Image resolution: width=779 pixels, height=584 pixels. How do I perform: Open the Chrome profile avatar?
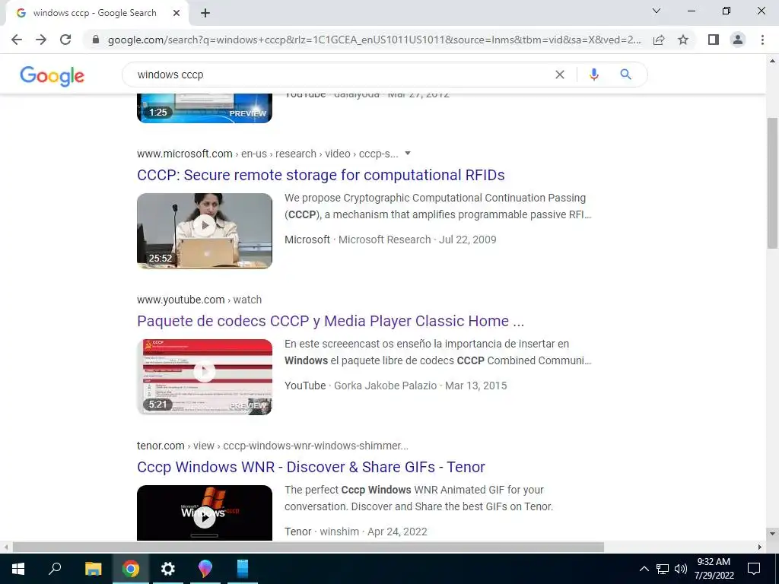(x=738, y=40)
